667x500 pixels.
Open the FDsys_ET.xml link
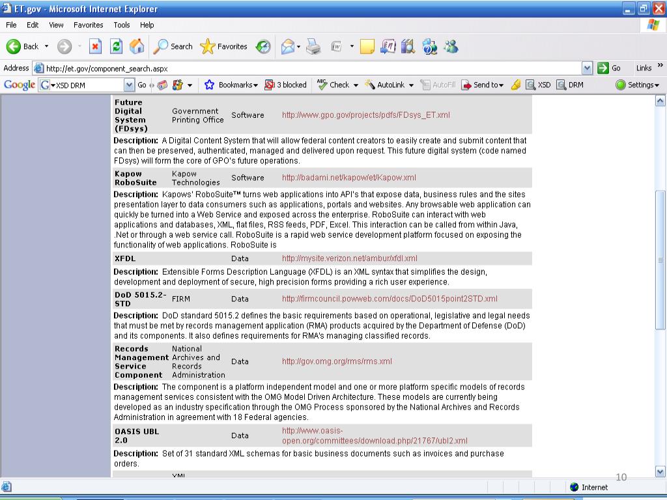[x=366, y=115]
